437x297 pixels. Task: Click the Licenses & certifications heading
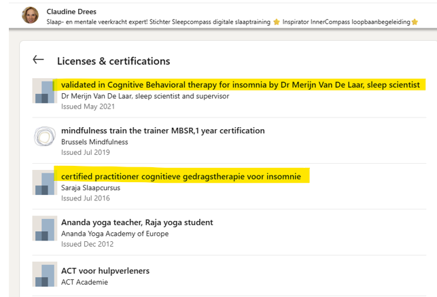click(x=113, y=61)
